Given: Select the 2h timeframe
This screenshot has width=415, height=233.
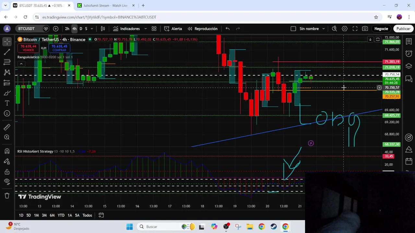Looking at the screenshot, I should (x=67, y=29).
